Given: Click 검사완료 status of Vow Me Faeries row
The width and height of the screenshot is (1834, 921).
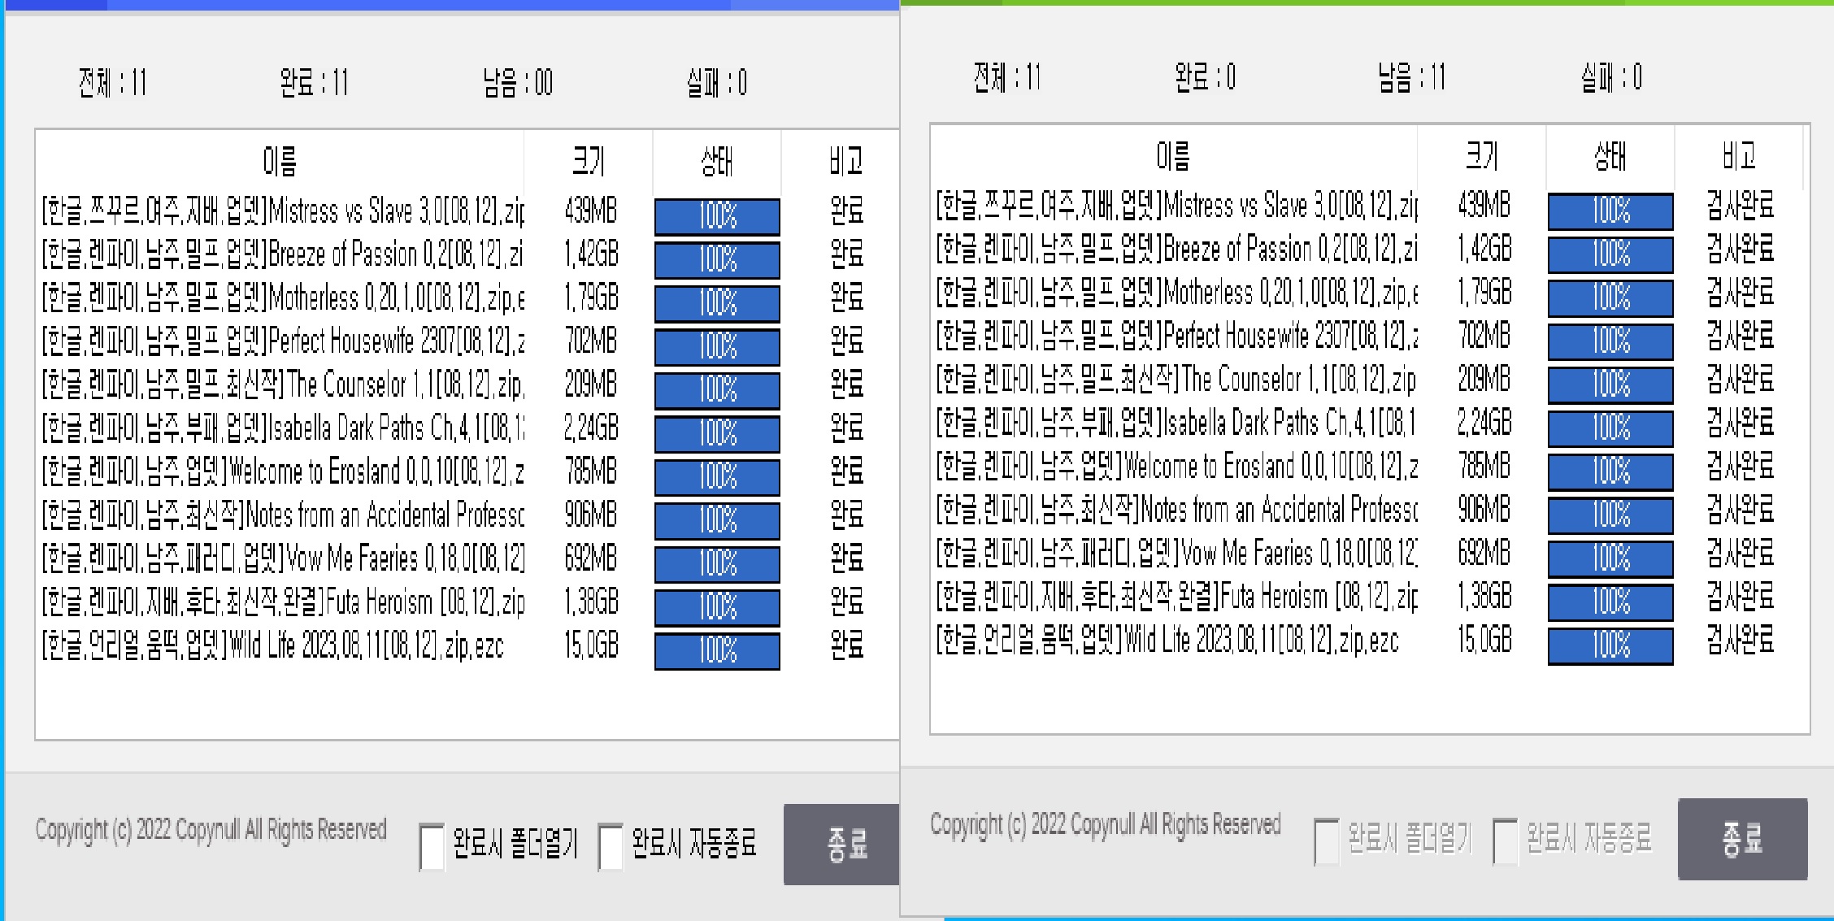Looking at the screenshot, I should point(1740,554).
